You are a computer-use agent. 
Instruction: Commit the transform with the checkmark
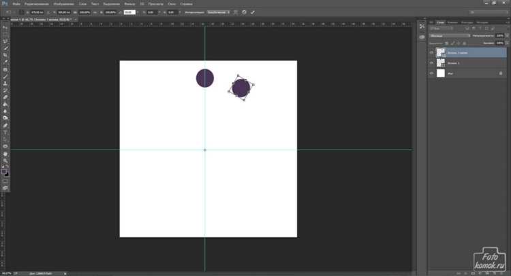[x=253, y=12]
